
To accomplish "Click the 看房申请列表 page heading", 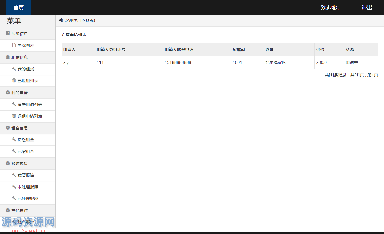I will coord(74,35).
